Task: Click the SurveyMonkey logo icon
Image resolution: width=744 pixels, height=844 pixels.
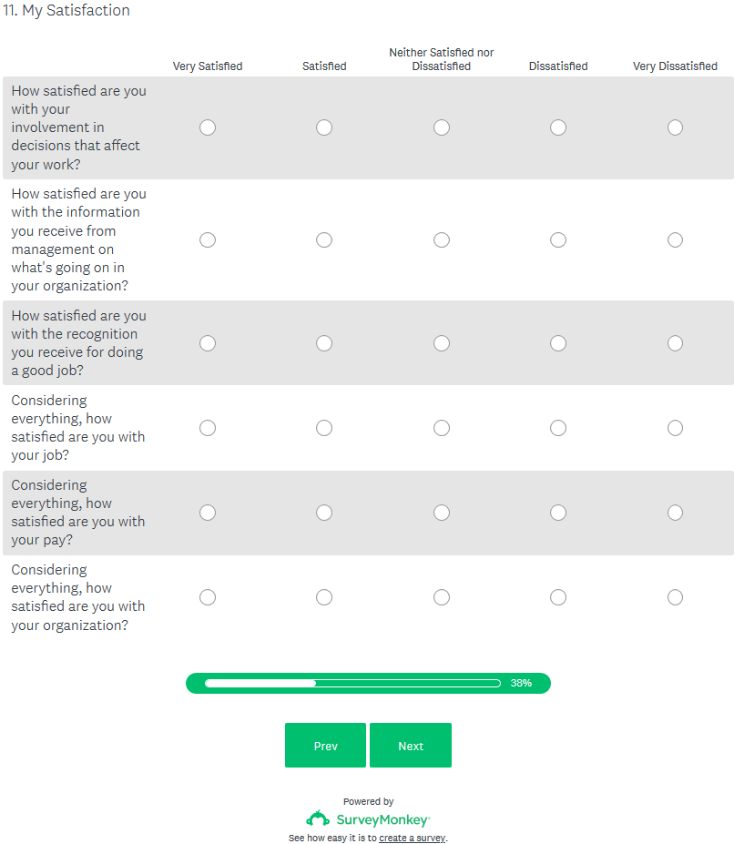Action: (x=318, y=819)
